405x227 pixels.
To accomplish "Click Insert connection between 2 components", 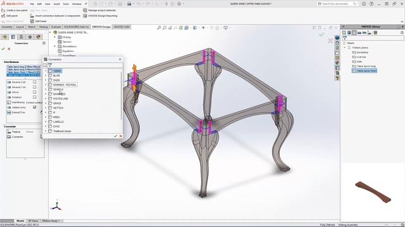I will pos(55,16).
